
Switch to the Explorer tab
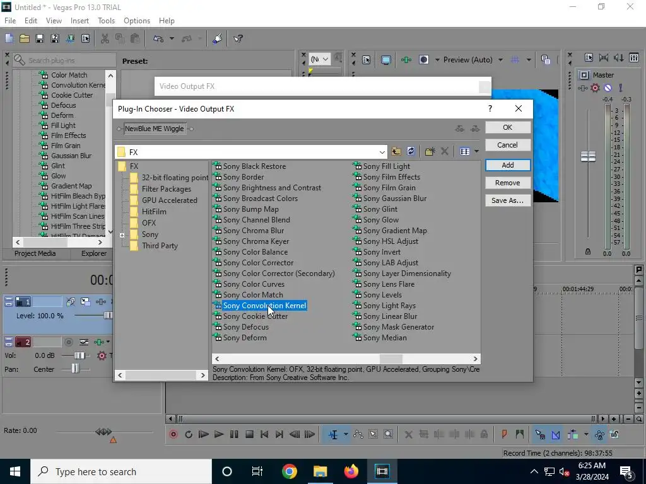94,253
